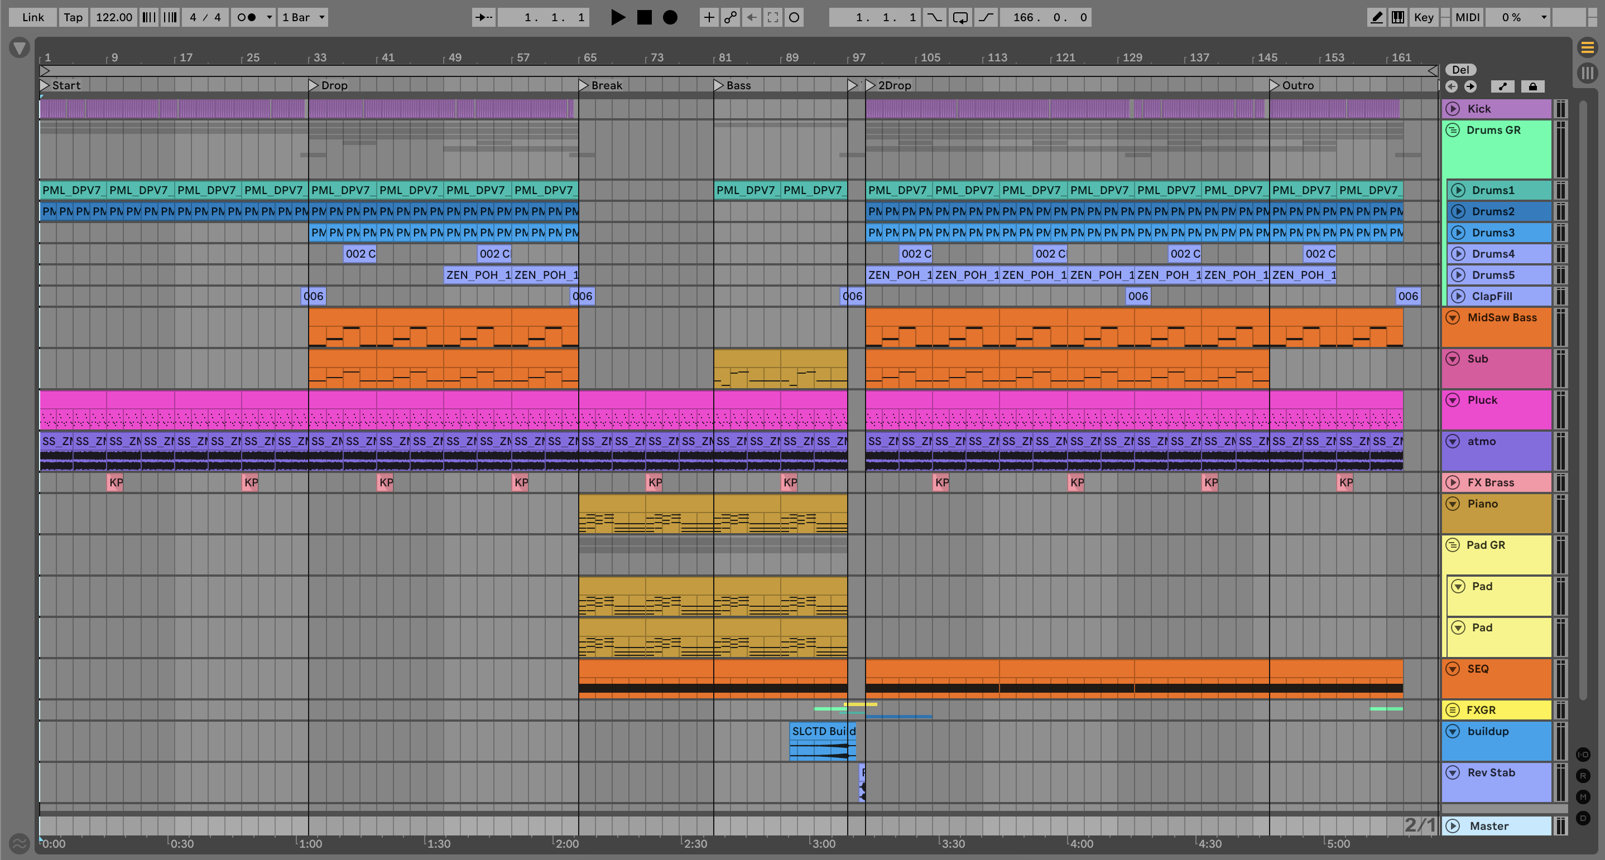Click the Arrangement Record button
The height and width of the screenshot is (860, 1605).
[670, 17]
